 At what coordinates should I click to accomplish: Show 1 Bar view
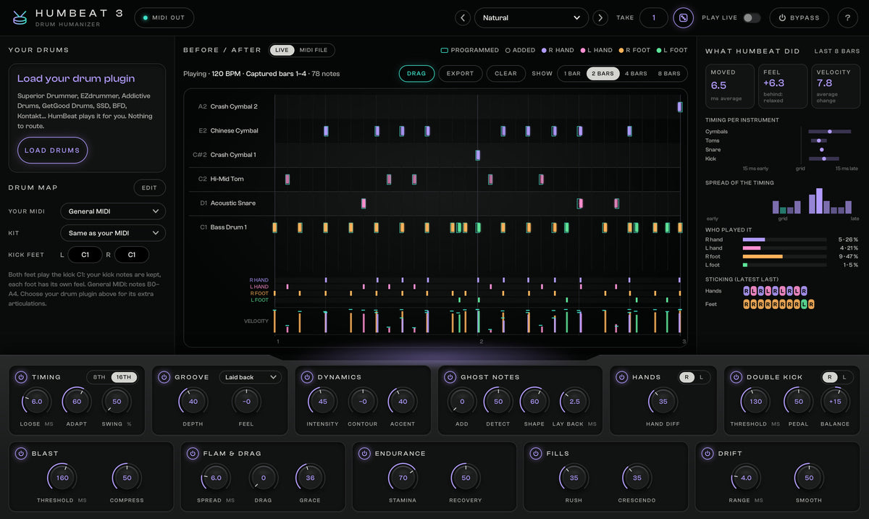[x=572, y=73]
